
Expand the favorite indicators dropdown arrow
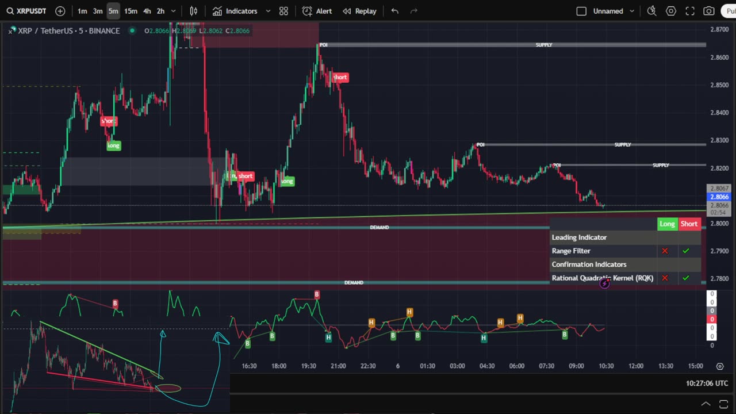pos(268,11)
